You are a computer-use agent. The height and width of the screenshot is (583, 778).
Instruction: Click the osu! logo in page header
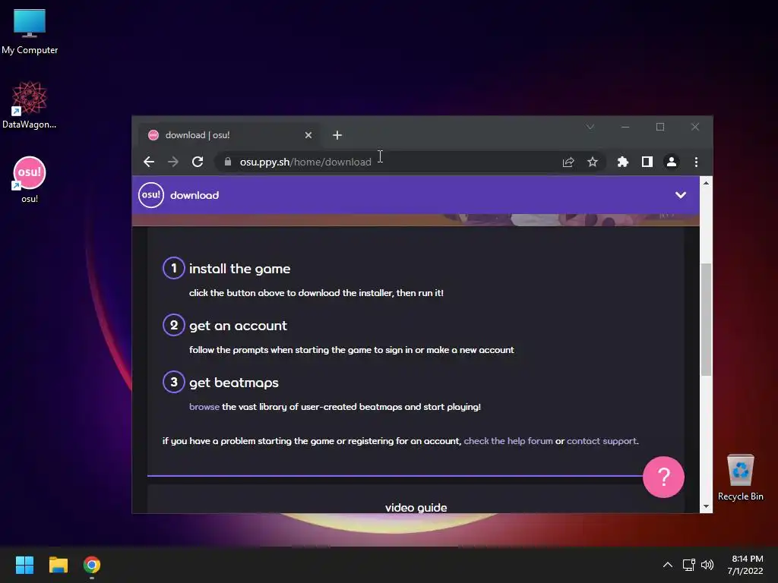click(151, 195)
